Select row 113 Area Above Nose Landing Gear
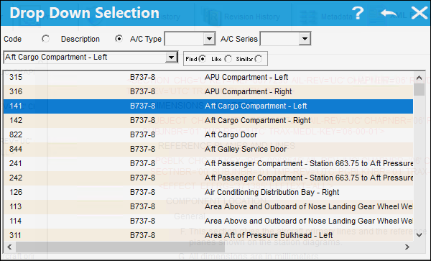 pos(208,206)
